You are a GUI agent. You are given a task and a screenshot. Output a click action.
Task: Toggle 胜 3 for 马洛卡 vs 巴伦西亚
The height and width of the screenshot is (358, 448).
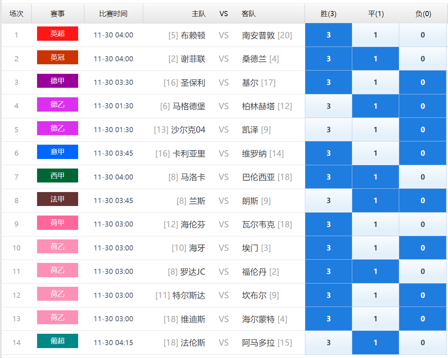(328, 177)
